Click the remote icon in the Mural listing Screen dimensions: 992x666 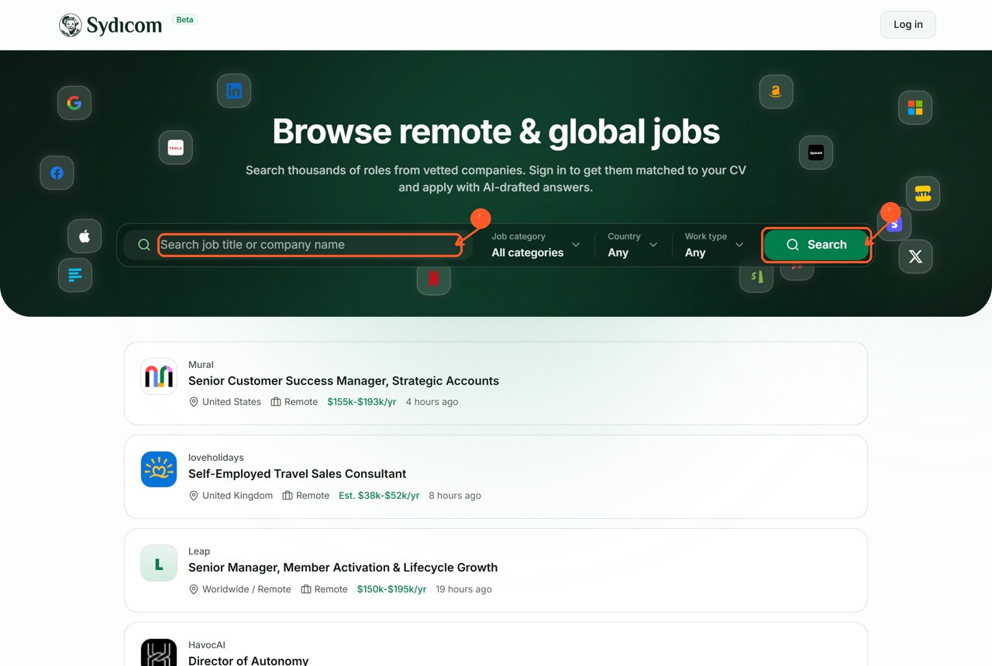[276, 402]
